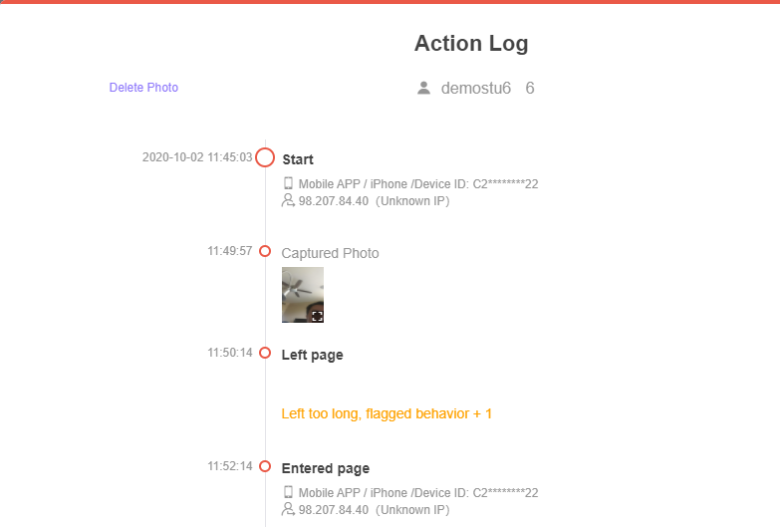Click the demostu6 username text

(x=475, y=88)
